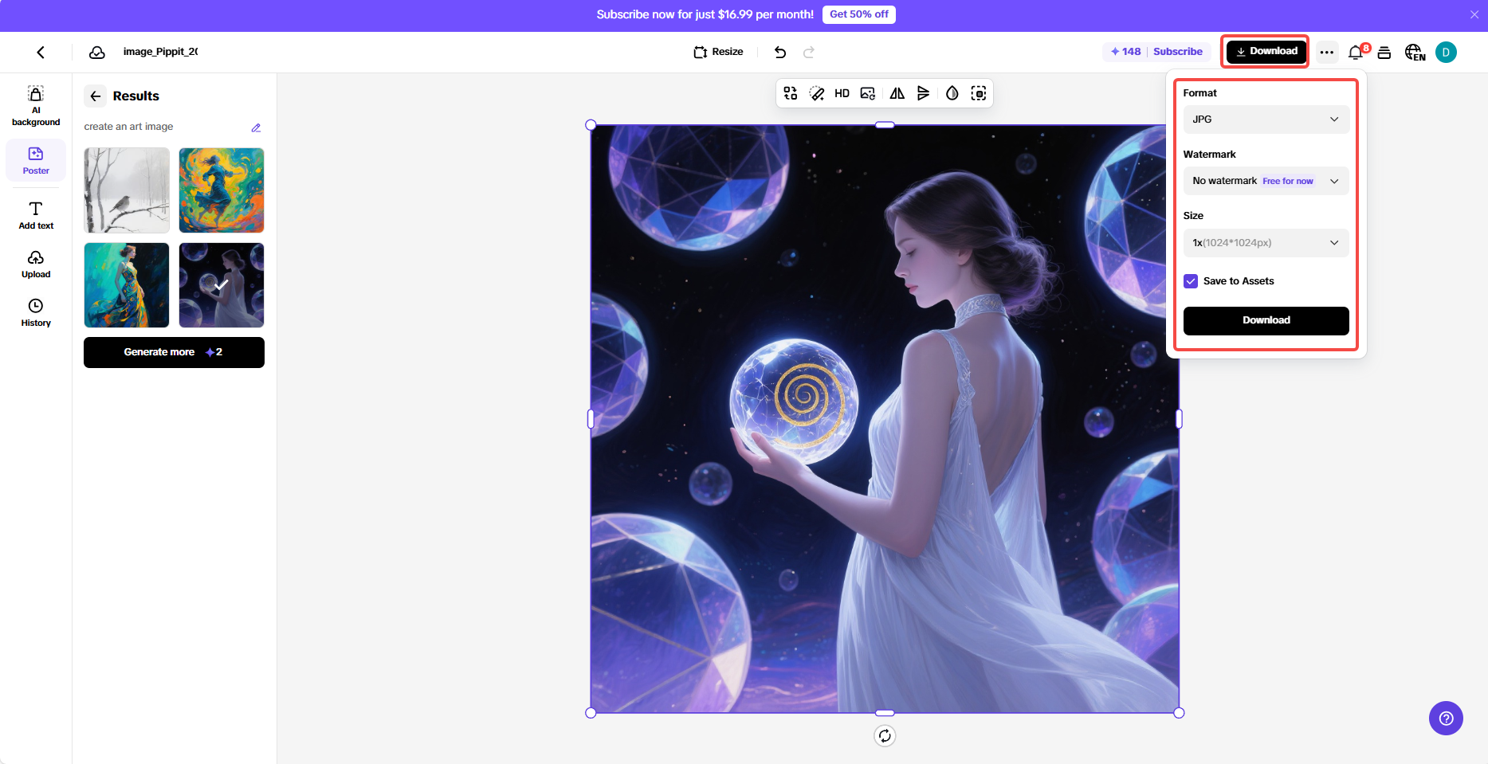Flip image vertically
Viewport: 1488px width, 764px height.
click(x=924, y=93)
